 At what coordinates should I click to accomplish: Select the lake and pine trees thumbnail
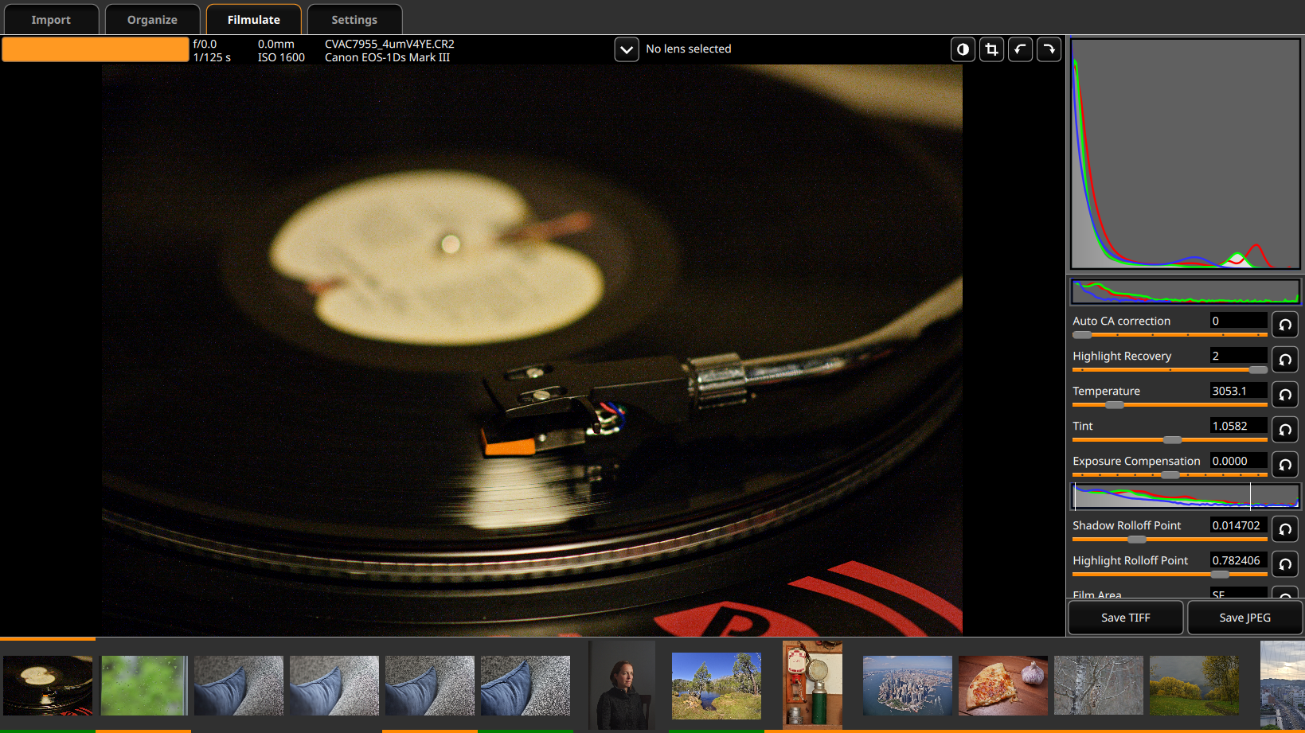tap(717, 686)
